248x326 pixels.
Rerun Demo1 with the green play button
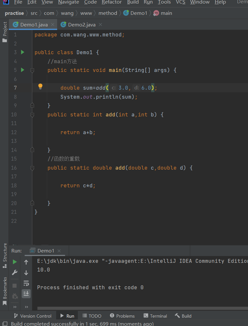(x=15, y=262)
